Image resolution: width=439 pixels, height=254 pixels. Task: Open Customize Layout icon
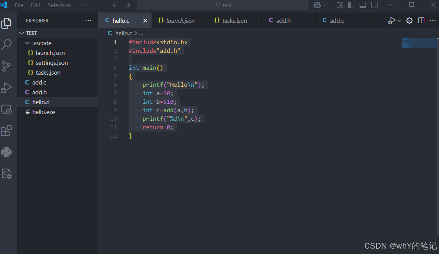(339, 5)
